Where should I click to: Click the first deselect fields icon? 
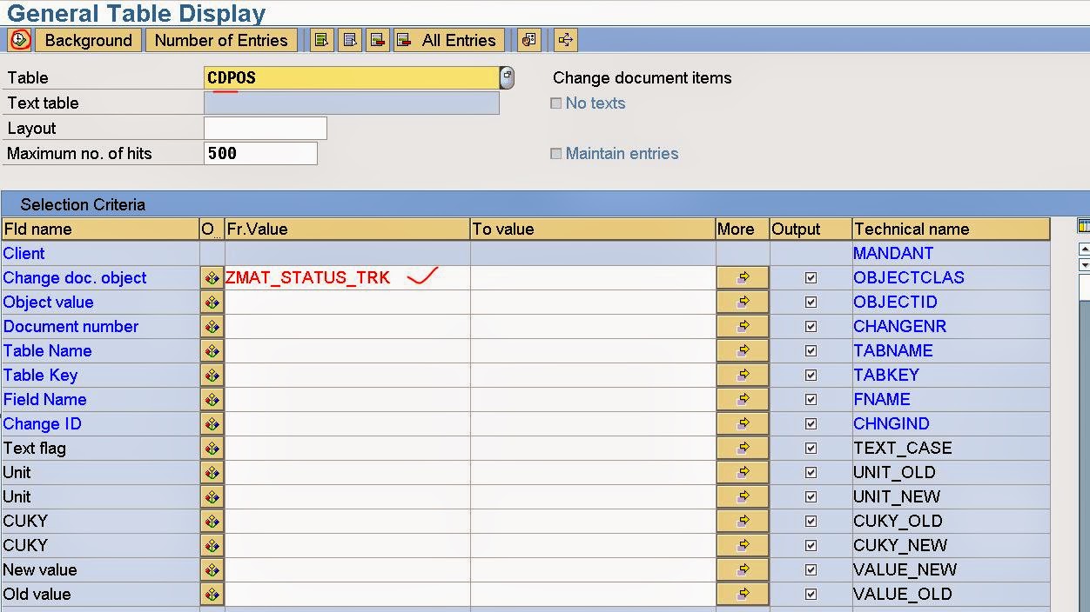coord(377,39)
